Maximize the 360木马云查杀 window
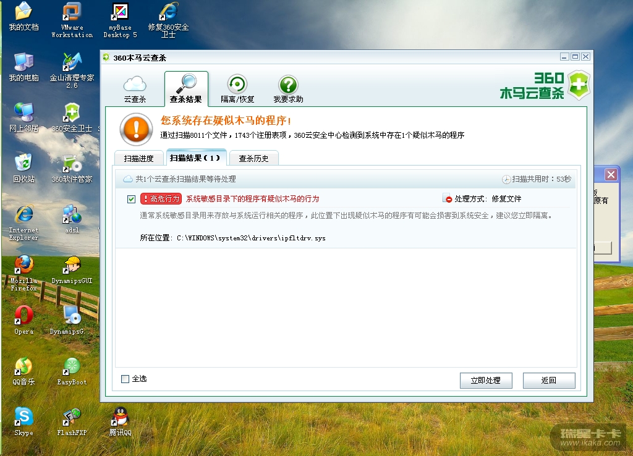Viewport: 633px width, 456px height. (576, 56)
